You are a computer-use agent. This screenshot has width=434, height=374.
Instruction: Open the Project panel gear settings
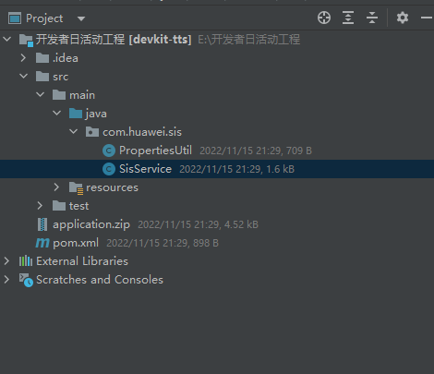[x=403, y=18]
